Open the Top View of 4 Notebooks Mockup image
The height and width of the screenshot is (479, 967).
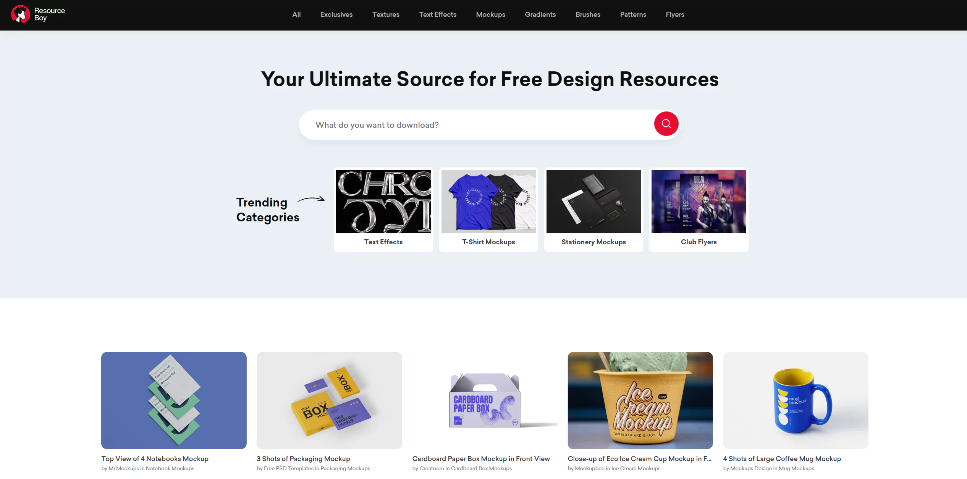click(x=174, y=400)
